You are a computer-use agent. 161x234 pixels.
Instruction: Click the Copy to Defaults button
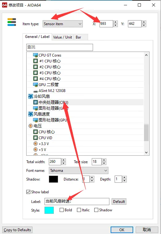17,230
